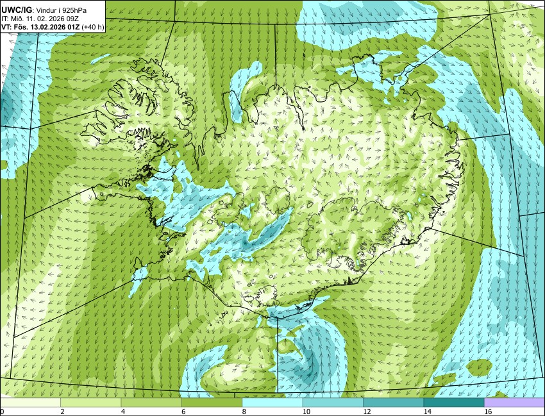Click the 8–10 light cyan legend swatch
Viewport: 545px width, 416px height.
pyautogui.click(x=272, y=403)
